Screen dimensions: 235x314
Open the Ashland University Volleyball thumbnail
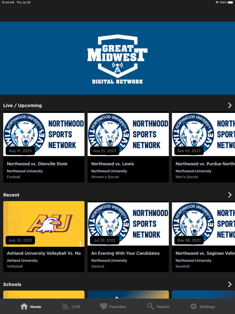click(x=44, y=224)
